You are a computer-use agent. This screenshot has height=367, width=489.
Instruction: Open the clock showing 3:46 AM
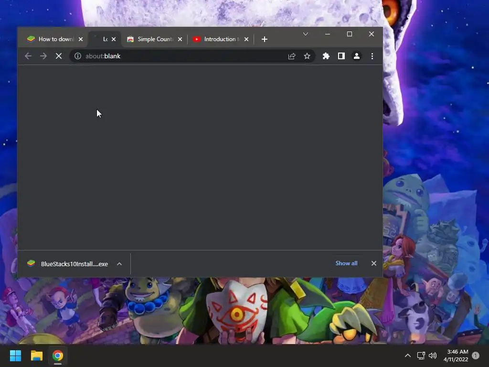pos(456,356)
